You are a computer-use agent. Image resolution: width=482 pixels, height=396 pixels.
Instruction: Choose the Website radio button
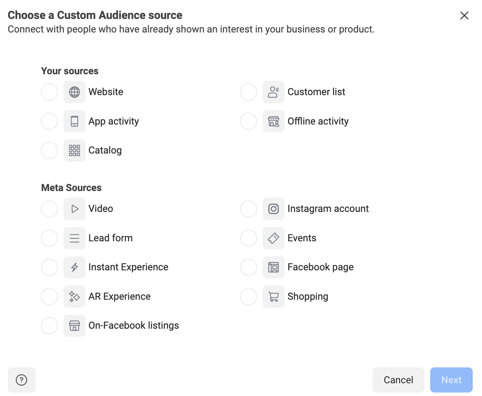(x=49, y=92)
